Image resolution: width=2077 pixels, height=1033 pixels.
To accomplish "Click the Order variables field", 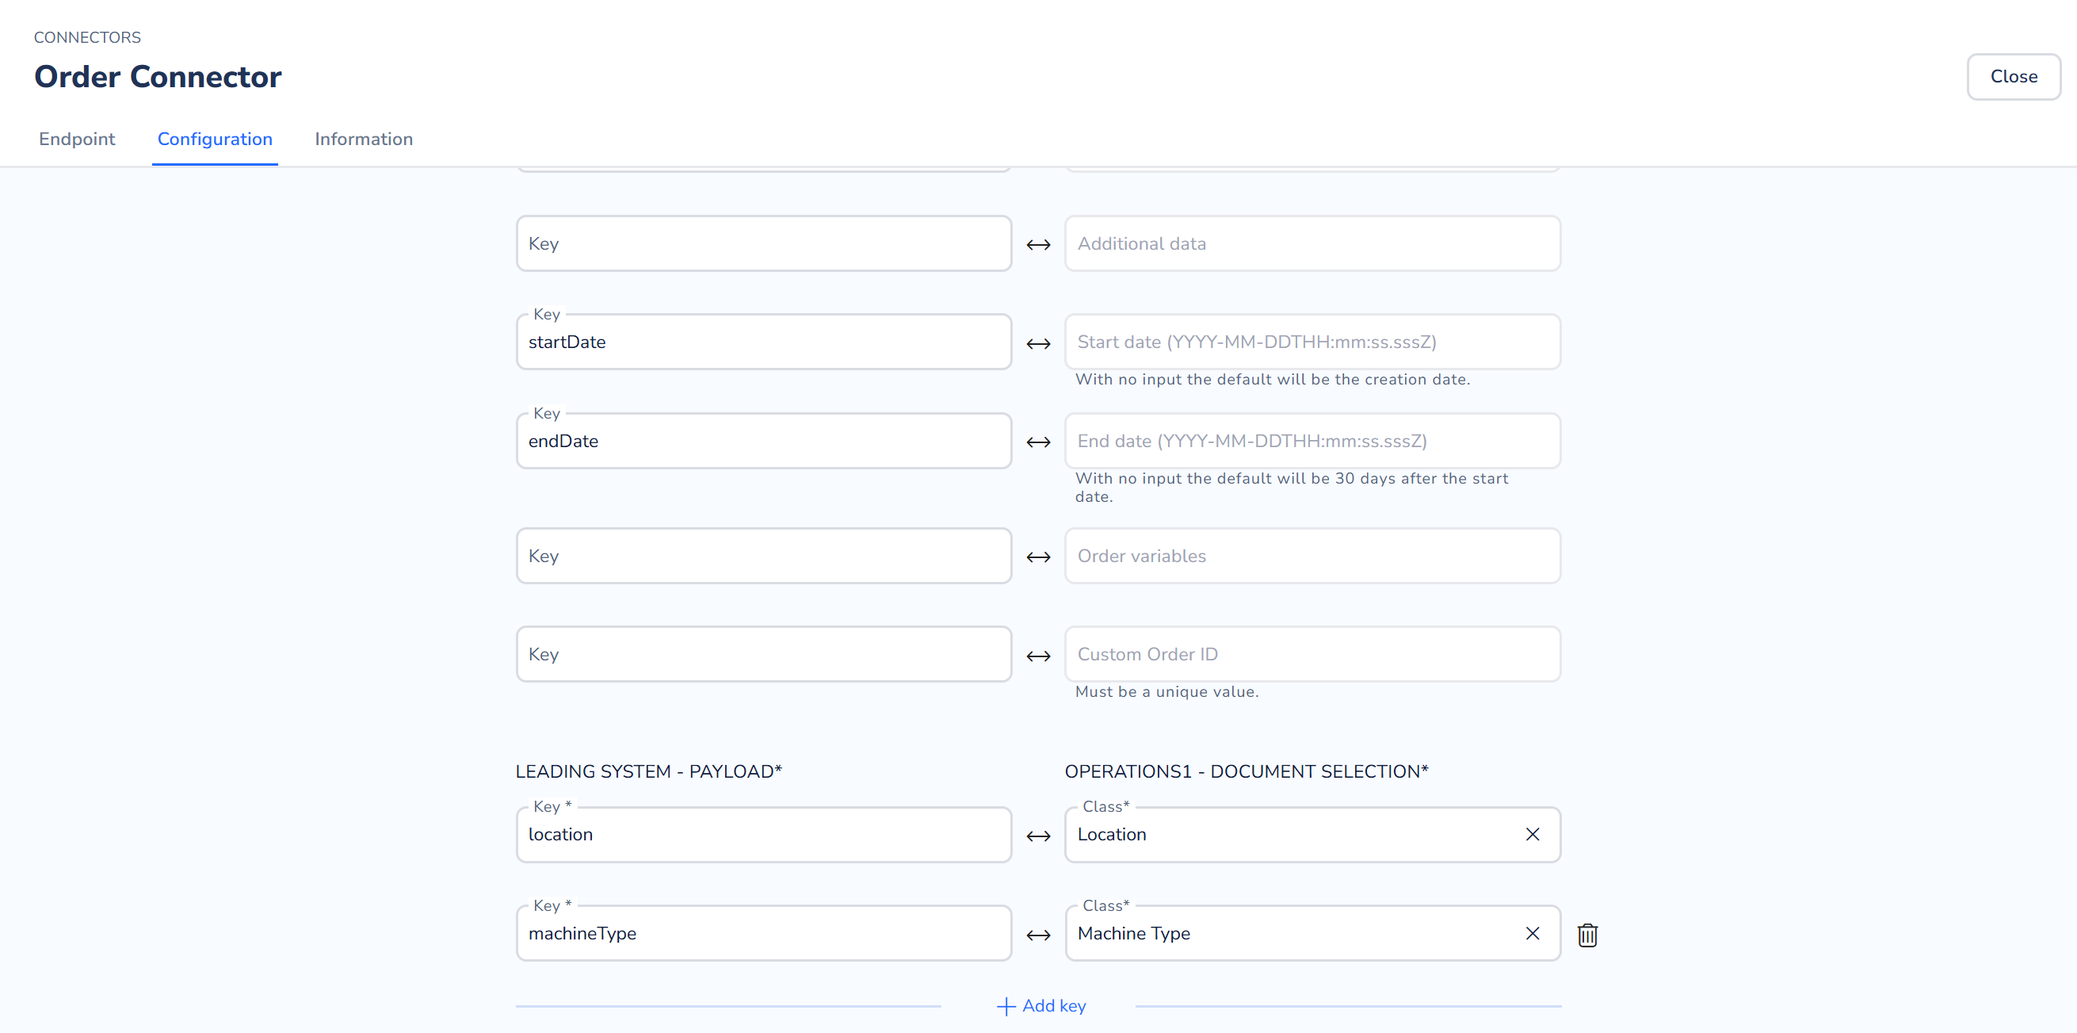I will pos(1311,556).
